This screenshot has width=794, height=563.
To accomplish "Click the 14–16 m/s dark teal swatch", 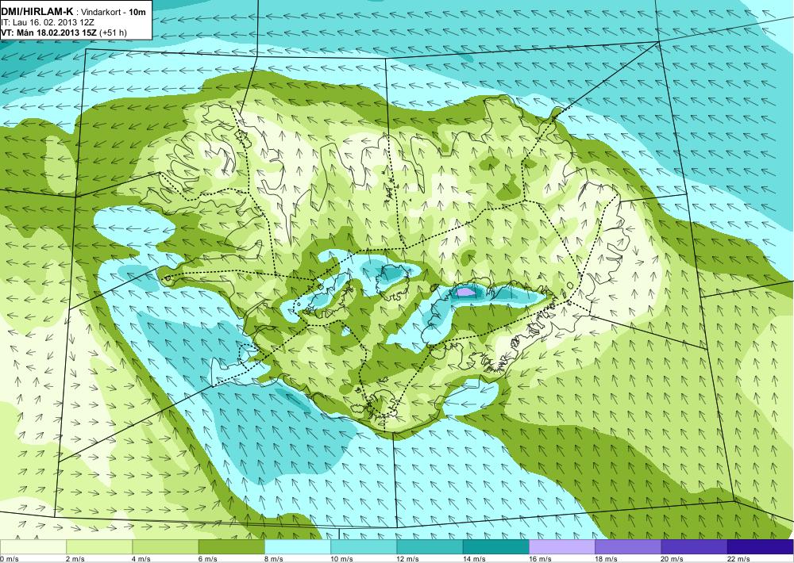I will 495,547.
